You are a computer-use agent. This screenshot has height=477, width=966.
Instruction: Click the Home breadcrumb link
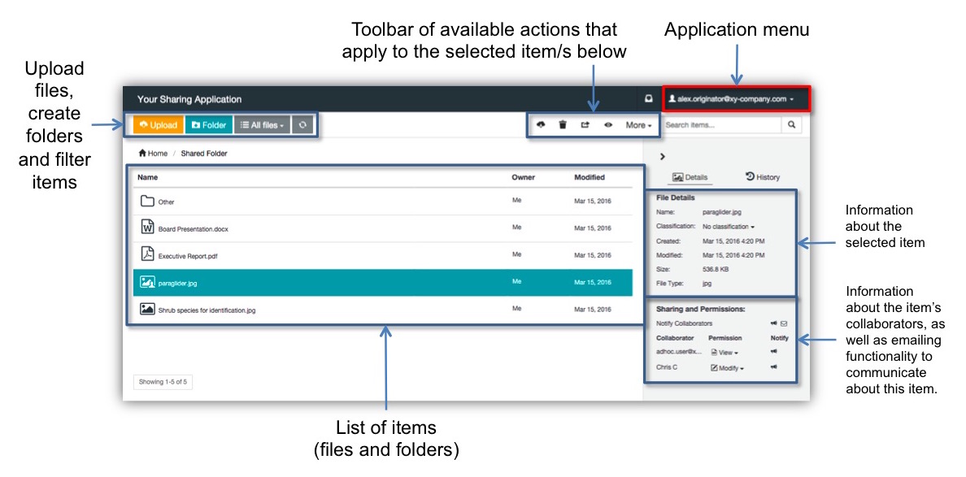(153, 154)
